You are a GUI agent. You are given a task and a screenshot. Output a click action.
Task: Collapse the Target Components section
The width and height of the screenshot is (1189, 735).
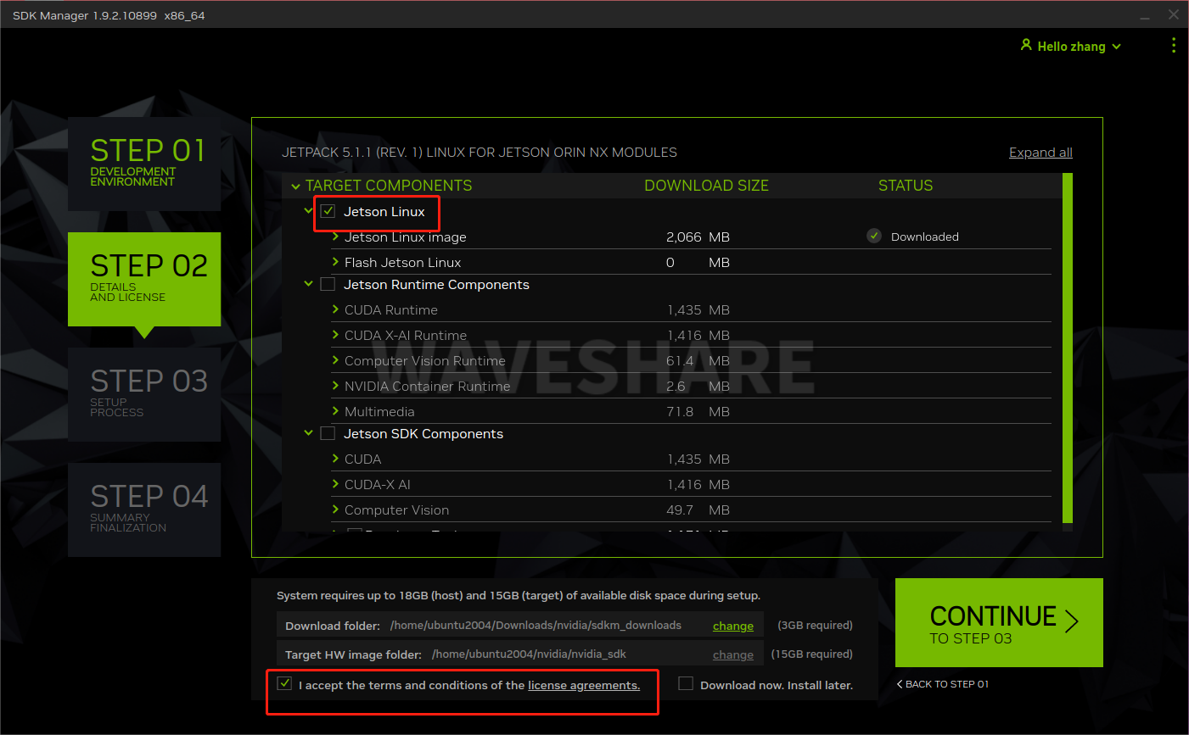click(295, 187)
